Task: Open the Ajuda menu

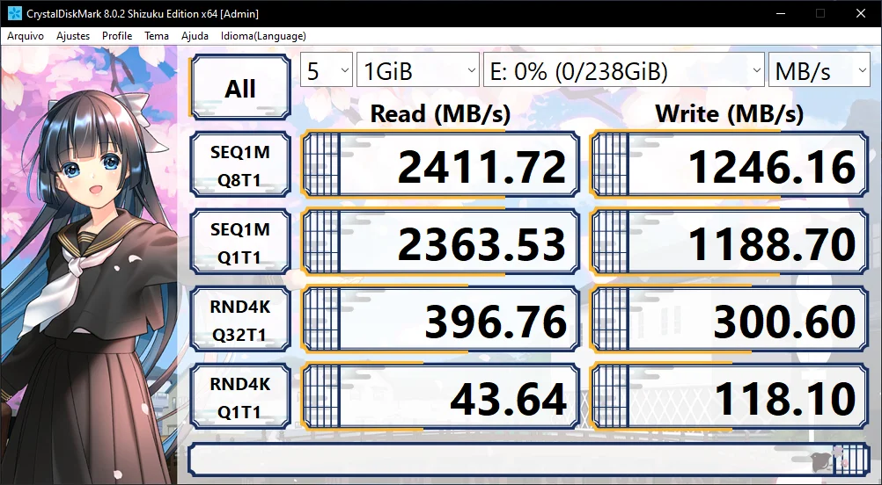Action: (x=195, y=36)
